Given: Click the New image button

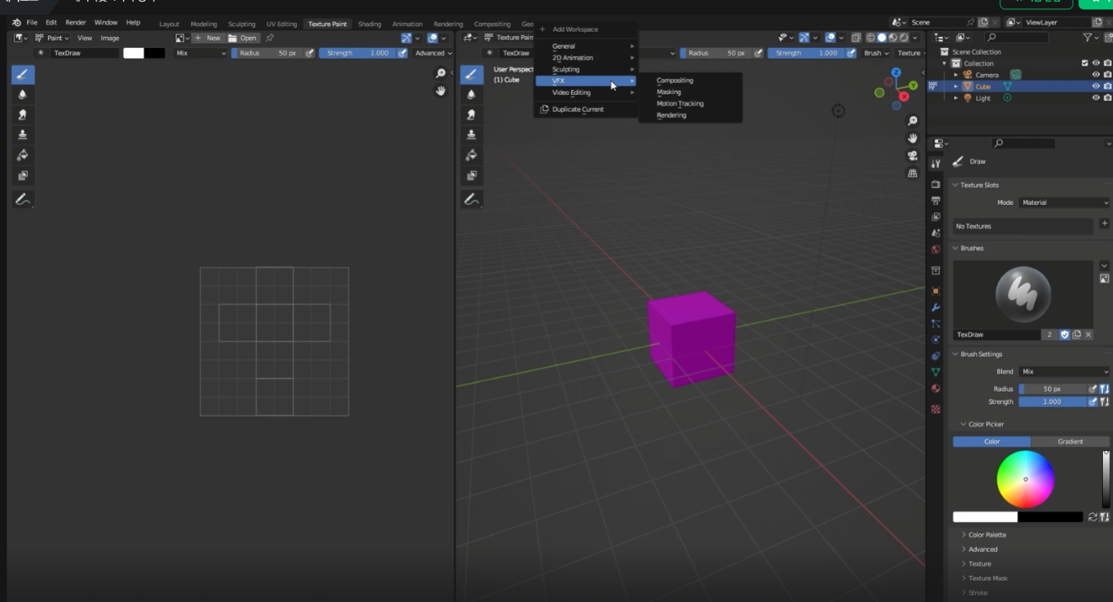Looking at the screenshot, I should pos(207,38).
